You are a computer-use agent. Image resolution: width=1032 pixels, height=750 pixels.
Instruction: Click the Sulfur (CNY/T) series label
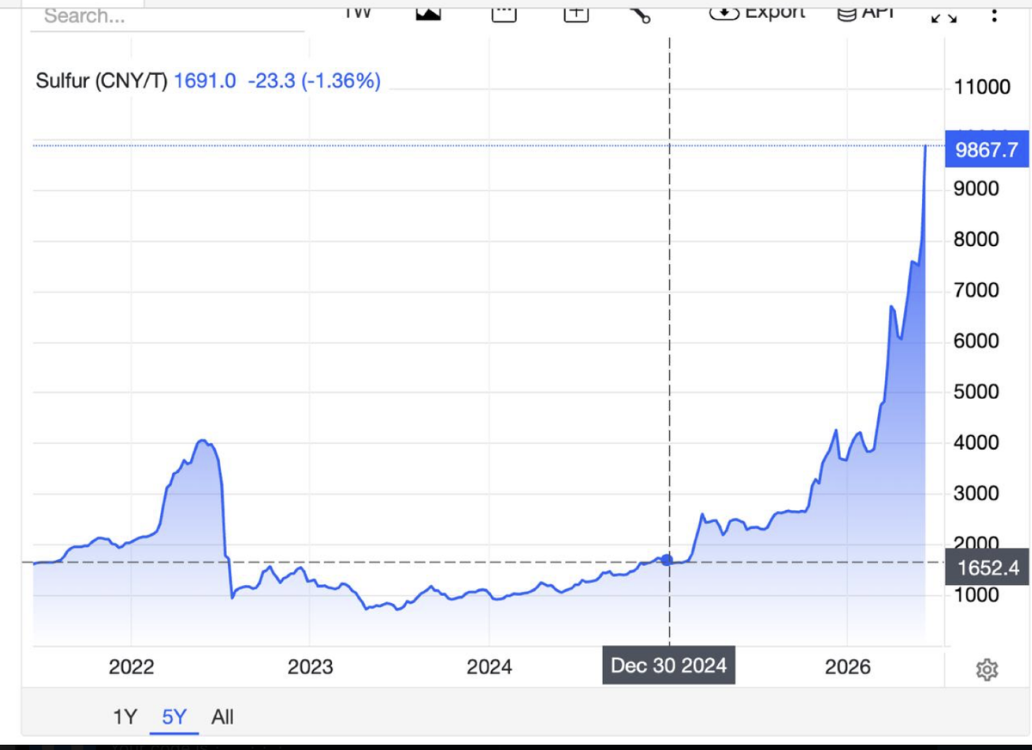102,82
